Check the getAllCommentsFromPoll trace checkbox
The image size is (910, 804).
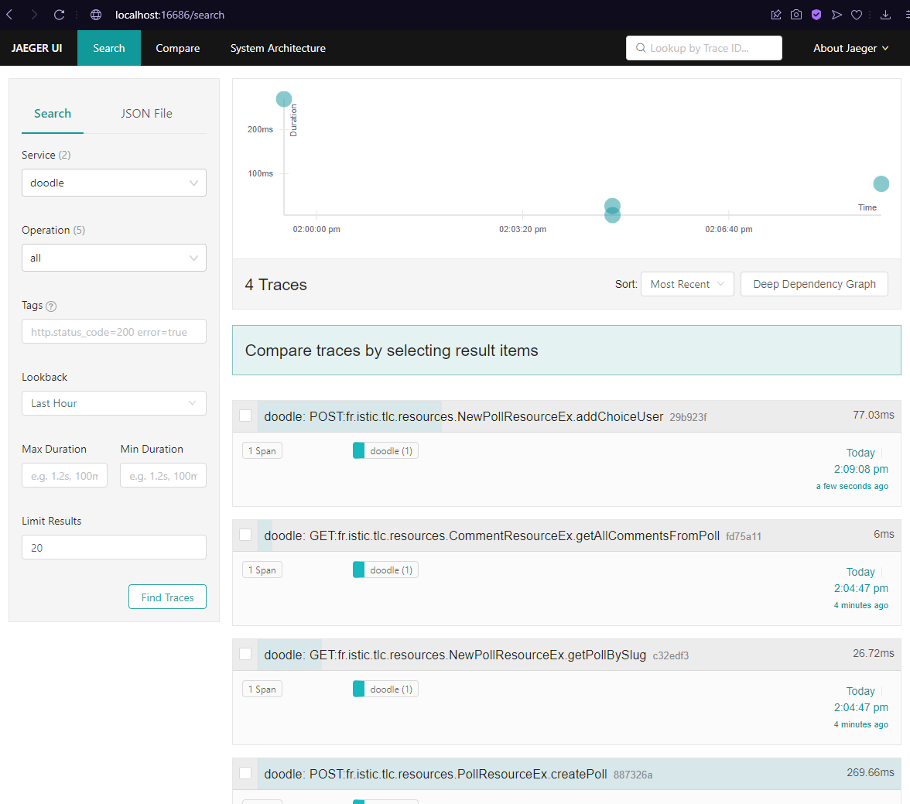click(x=245, y=535)
